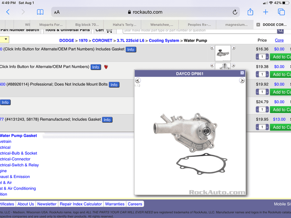
Task: Next thumbnail arrow for $19.38 pump
Action: (x=234, y=65)
